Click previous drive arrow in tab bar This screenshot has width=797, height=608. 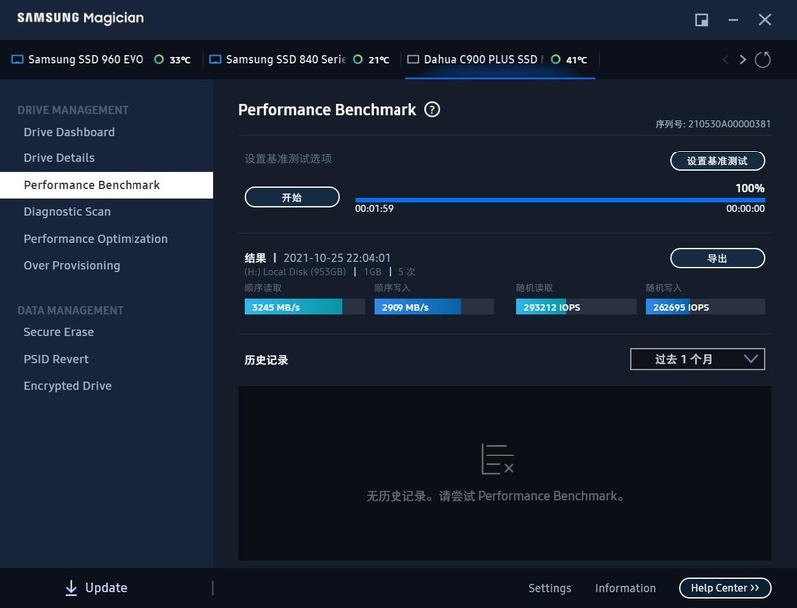click(725, 60)
